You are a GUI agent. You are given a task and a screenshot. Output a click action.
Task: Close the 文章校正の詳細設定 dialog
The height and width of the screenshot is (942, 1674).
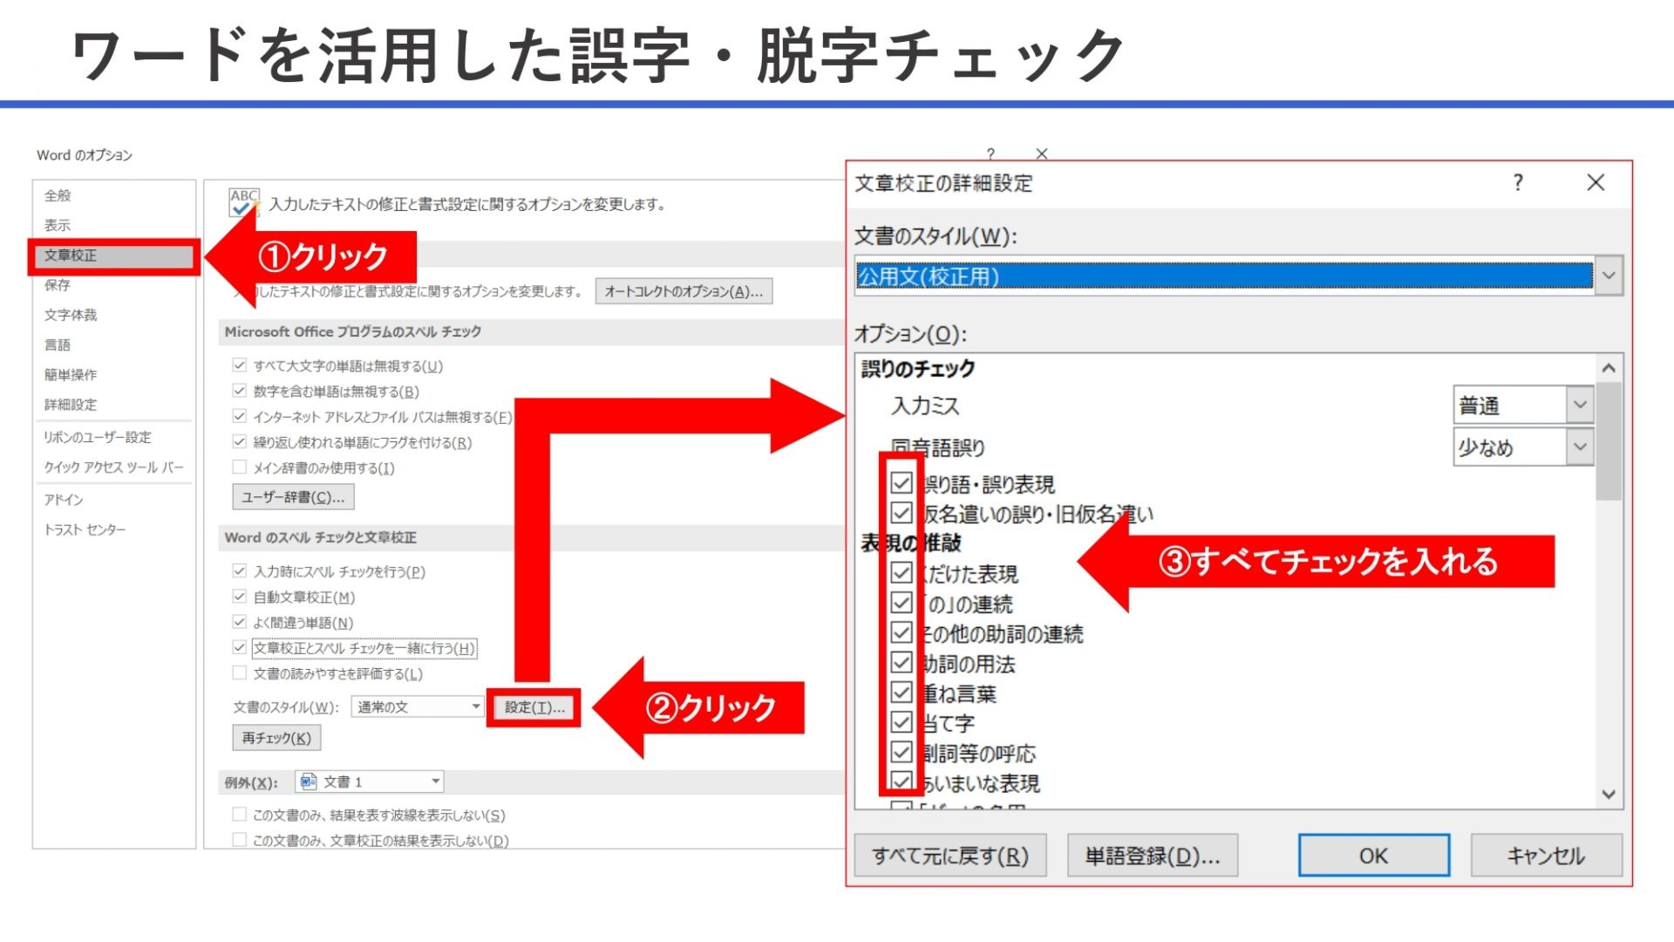(1596, 182)
